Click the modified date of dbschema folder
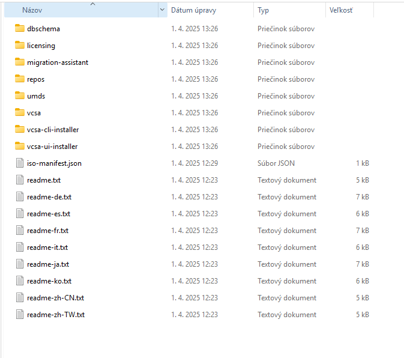The height and width of the screenshot is (358, 404). (x=194, y=29)
